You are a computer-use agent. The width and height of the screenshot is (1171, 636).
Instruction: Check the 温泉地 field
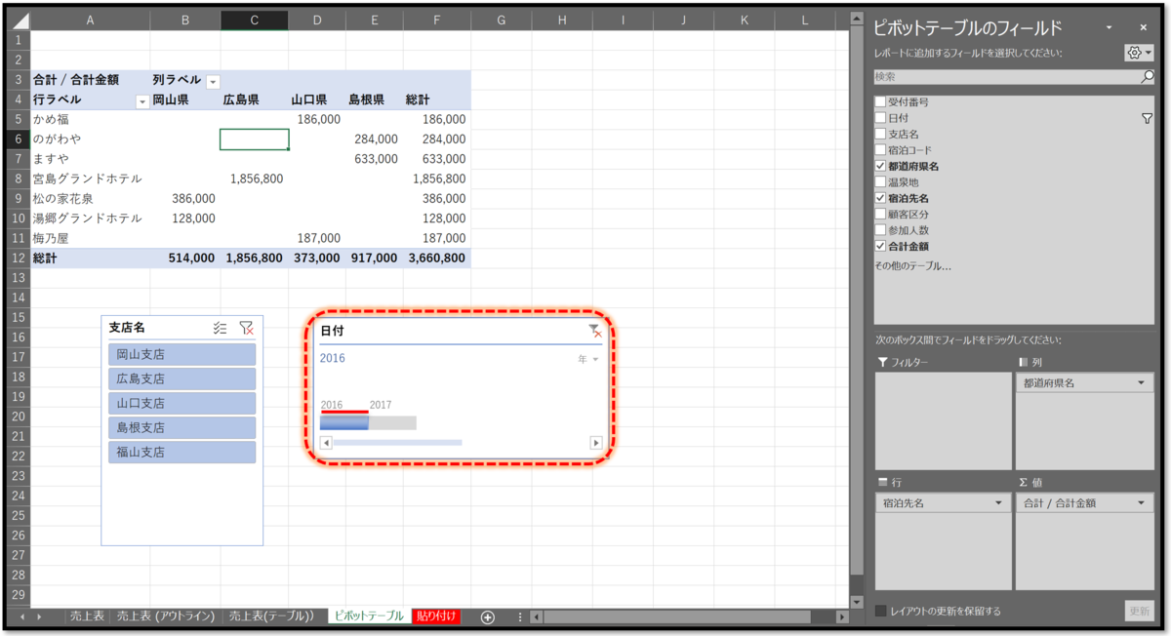pyautogui.click(x=881, y=182)
